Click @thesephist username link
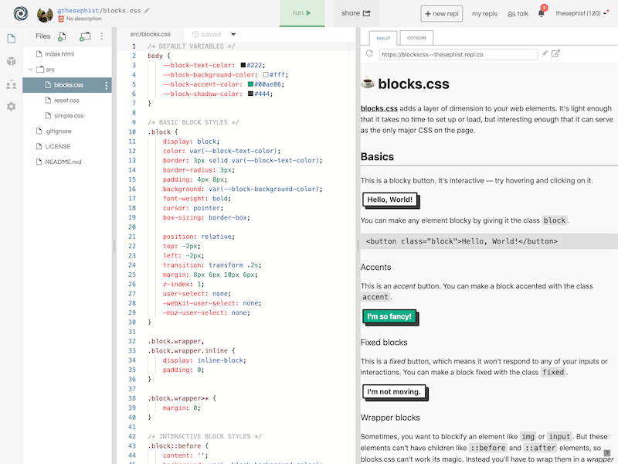 pyautogui.click(x=78, y=11)
